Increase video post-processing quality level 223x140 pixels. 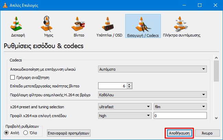(129, 84)
